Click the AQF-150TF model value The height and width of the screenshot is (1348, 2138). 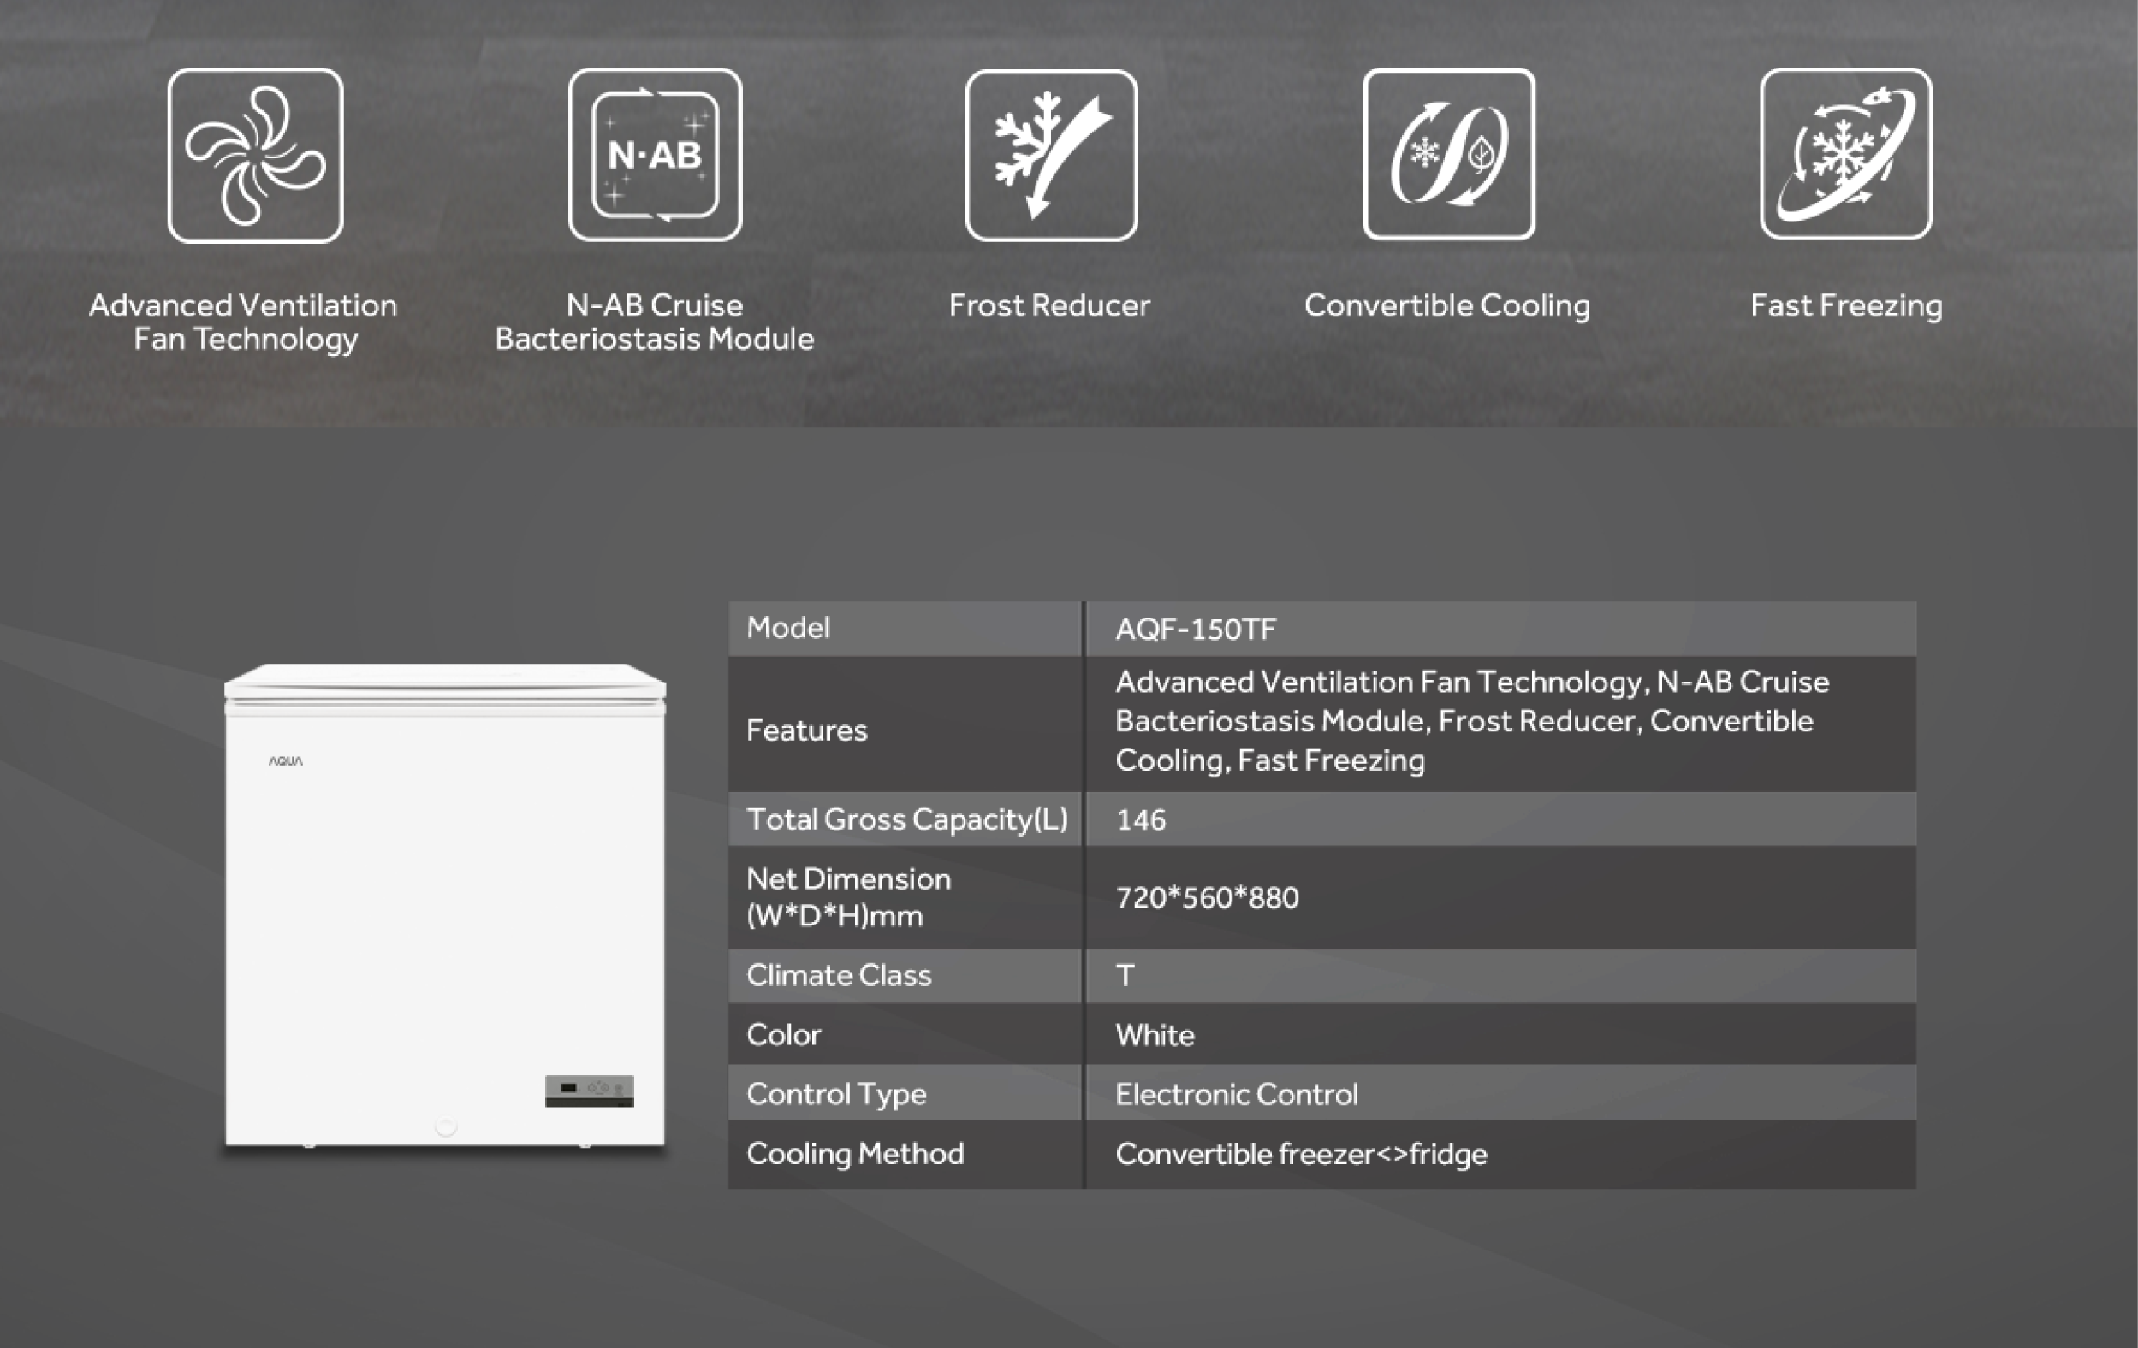tap(1195, 630)
